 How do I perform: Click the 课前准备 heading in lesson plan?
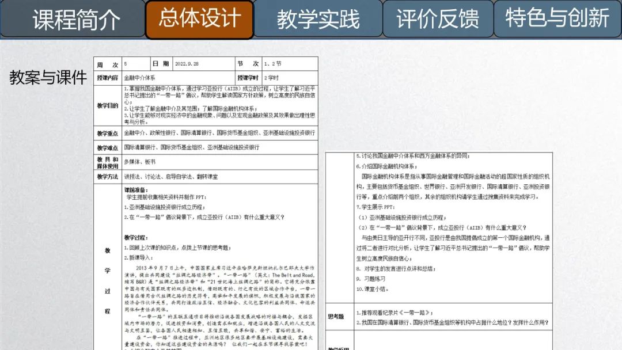point(136,189)
